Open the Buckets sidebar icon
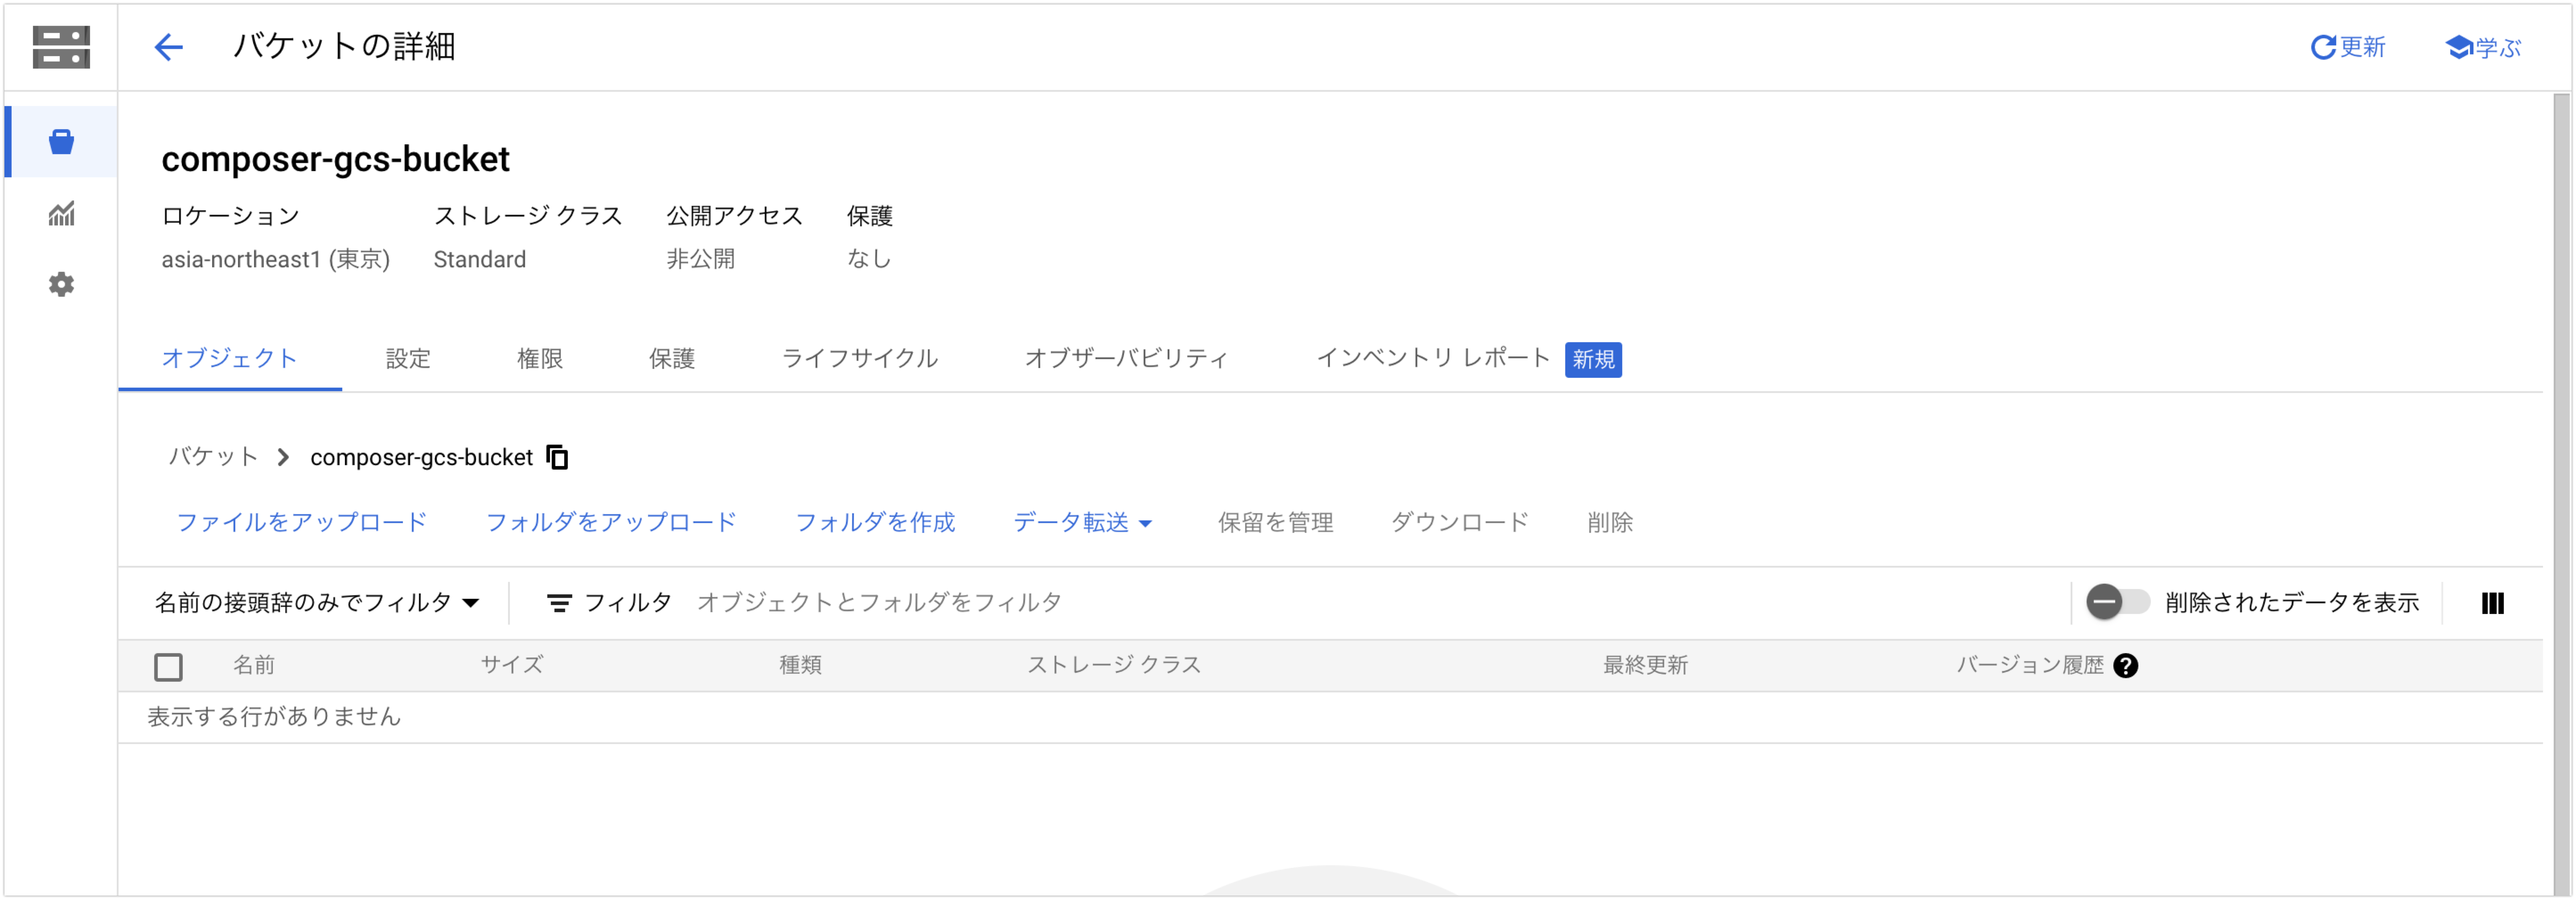 pyautogui.click(x=62, y=142)
